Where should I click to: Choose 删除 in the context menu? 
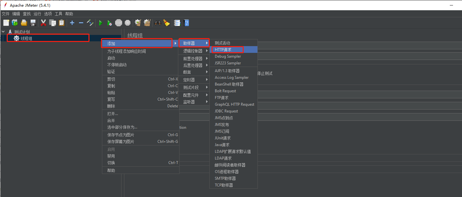[x=140, y=106]
